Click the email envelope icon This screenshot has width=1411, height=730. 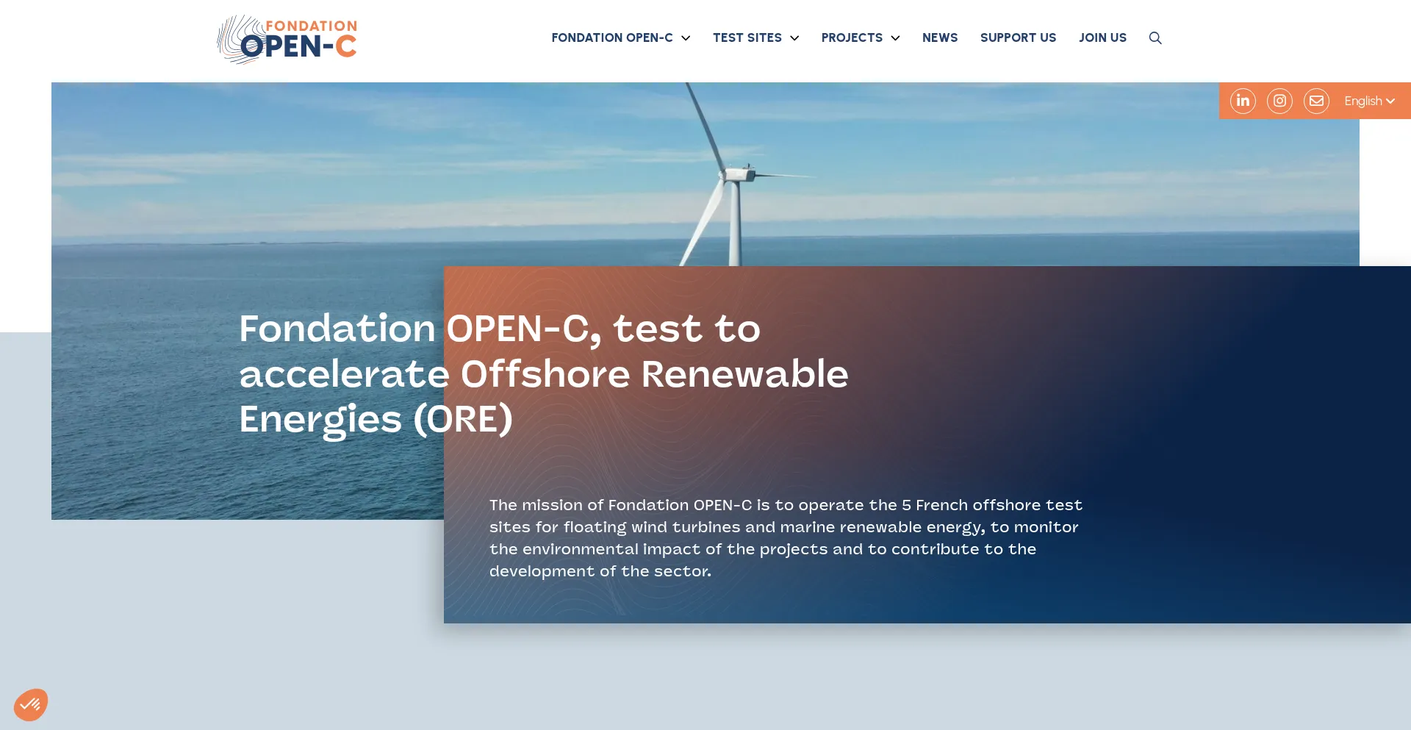click(x=1316, y=101)
